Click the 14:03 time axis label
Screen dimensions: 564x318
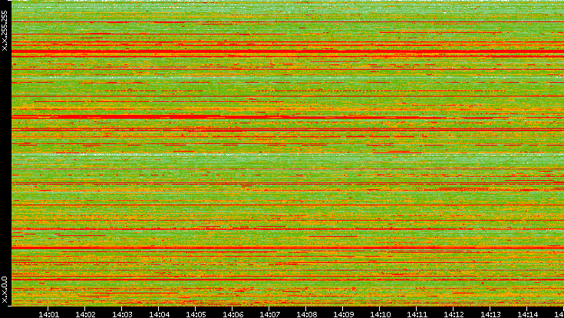[x=122, y=314]
